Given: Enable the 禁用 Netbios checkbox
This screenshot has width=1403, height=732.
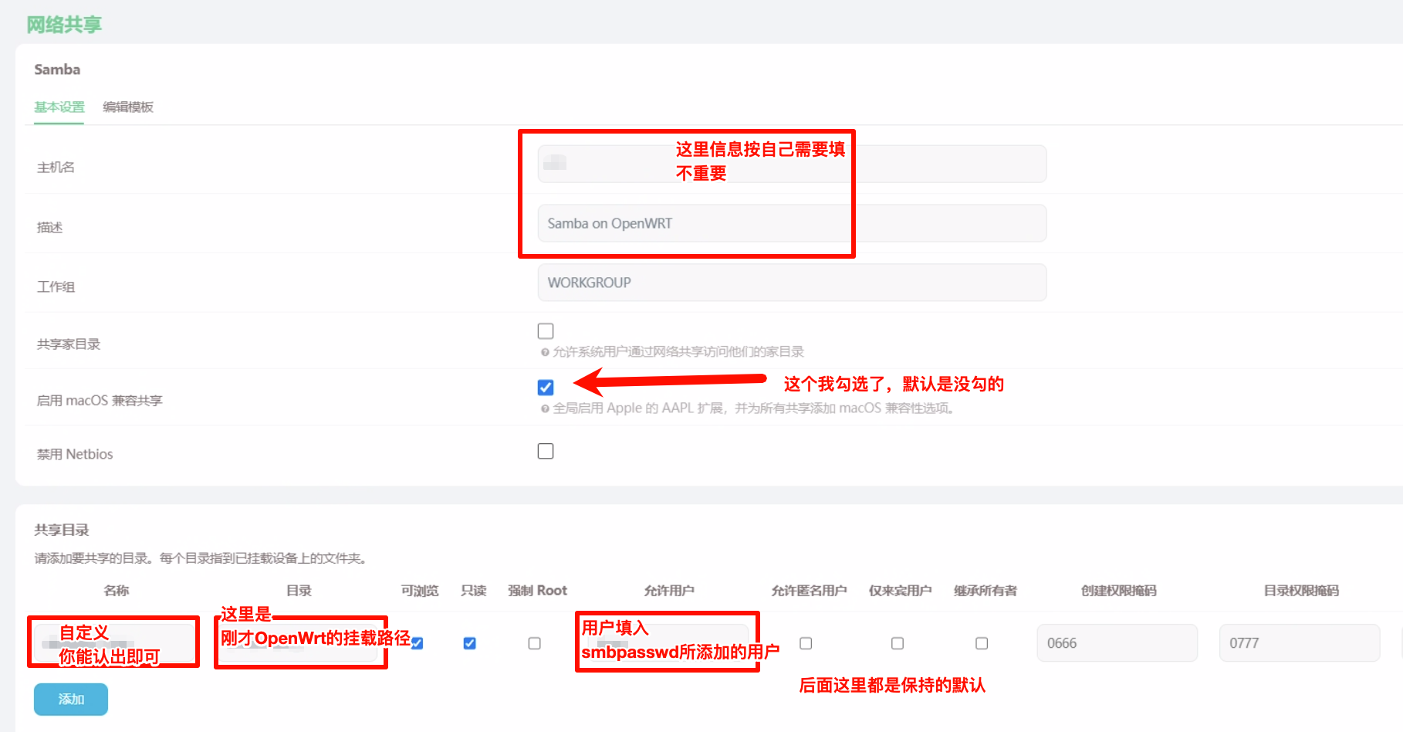Looking at the screenshot, I should click(x=546, y=450).
